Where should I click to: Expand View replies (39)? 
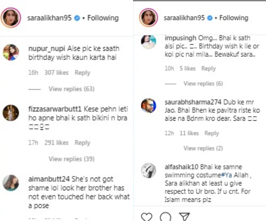click(x=65, y=159)
